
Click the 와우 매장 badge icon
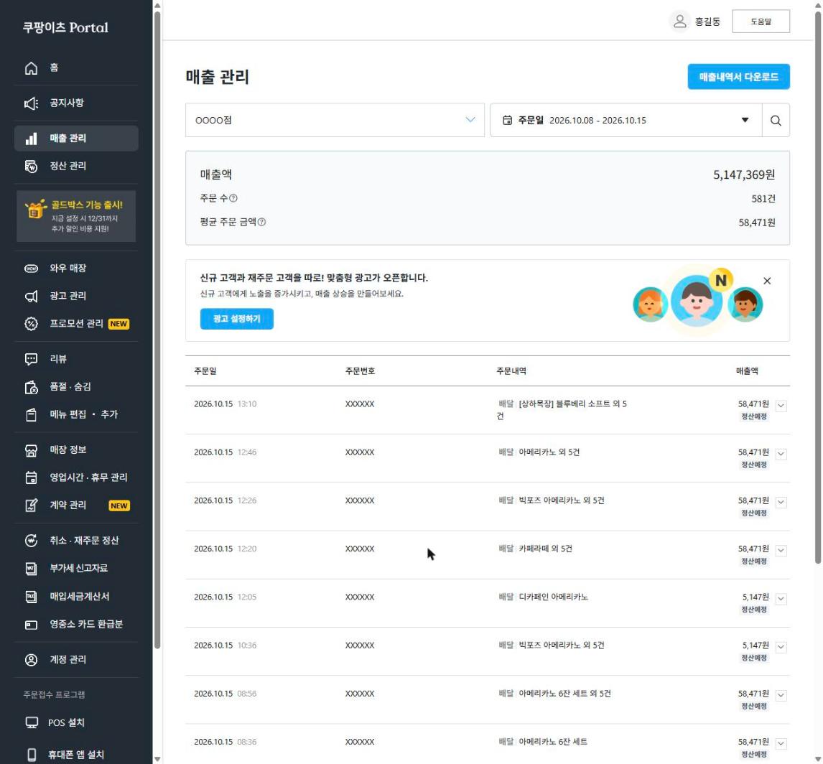click(32, 268)
